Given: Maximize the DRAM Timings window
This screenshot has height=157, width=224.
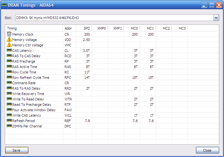Looking at the screenshot, I should pyautogui.click(x=212, y=5).
